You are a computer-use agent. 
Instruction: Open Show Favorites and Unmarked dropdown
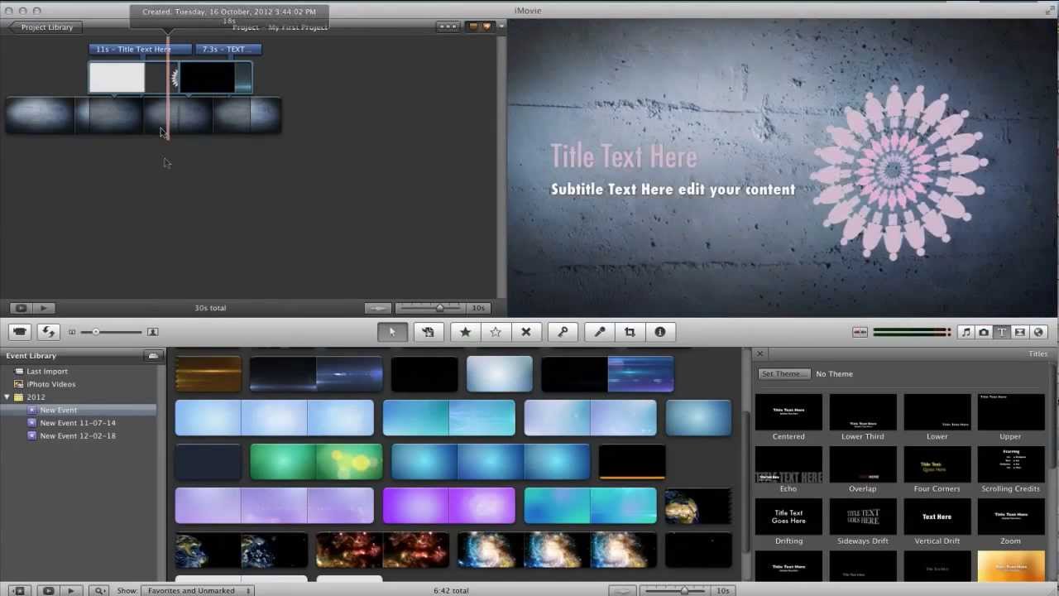tap(197, 591)
